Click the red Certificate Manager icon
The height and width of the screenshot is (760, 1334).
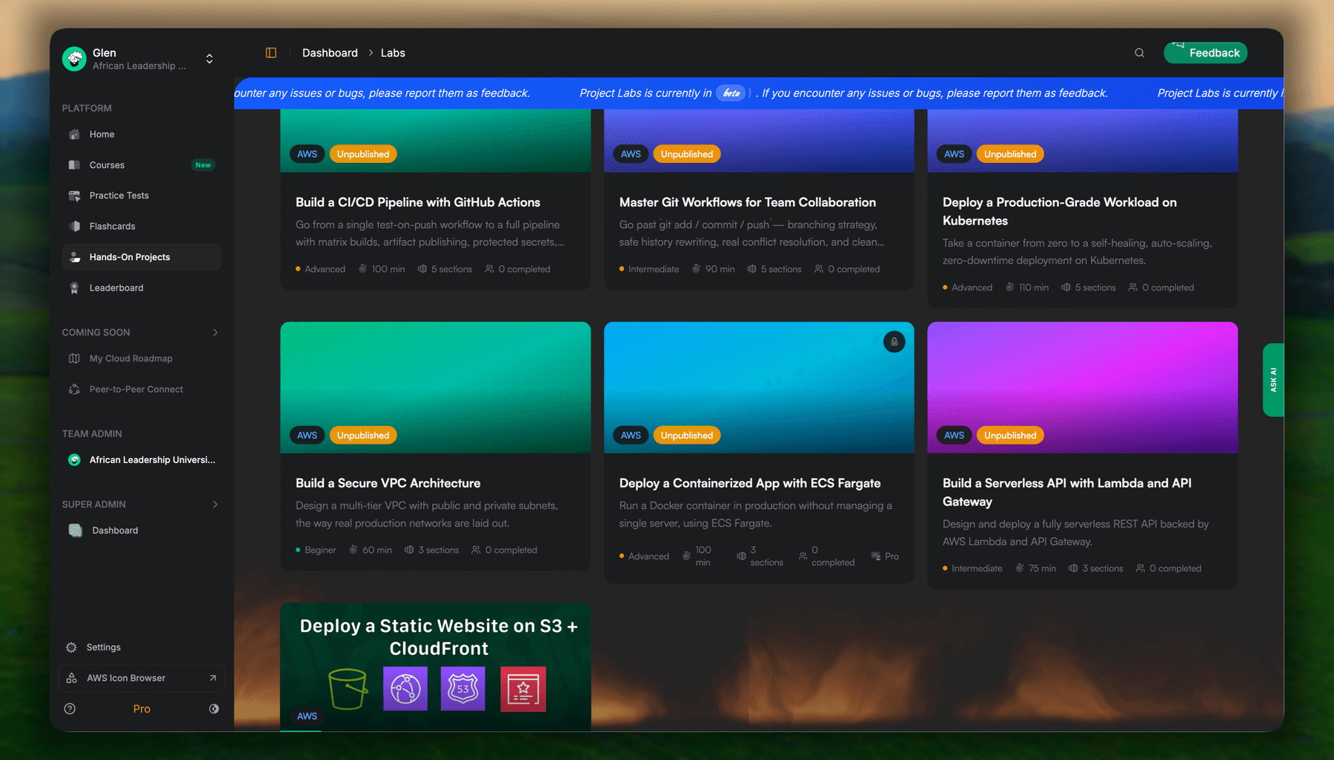[x=523, y=689]
